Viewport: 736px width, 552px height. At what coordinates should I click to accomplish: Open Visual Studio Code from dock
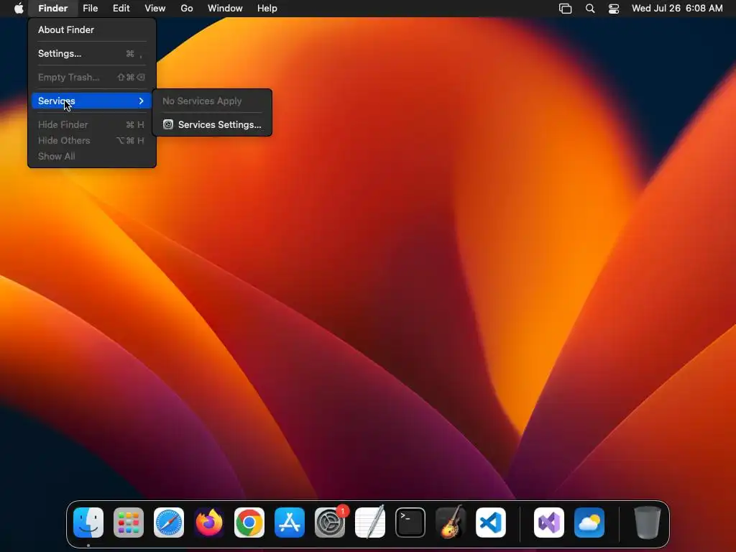click(x=491, y=523)
